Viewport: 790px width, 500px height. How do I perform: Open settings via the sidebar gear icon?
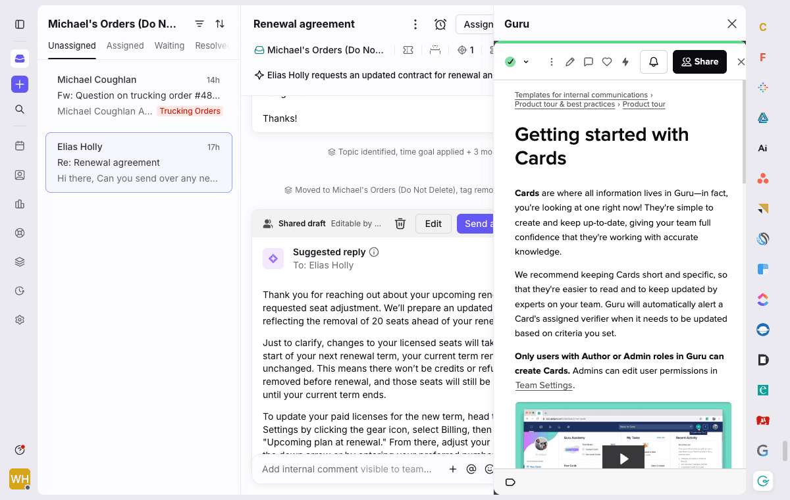19,319
